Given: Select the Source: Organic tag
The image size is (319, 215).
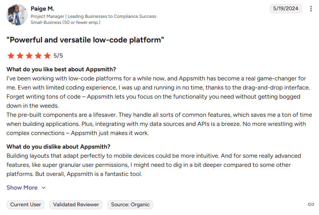Looking at the screenshot, I should point(130,205).
